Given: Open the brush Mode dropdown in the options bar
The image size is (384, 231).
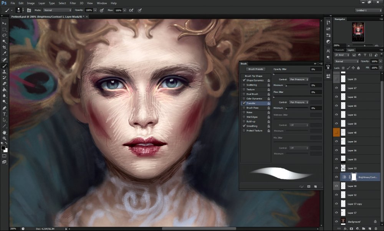Looking at the screenshot, I should coord(57,10).
